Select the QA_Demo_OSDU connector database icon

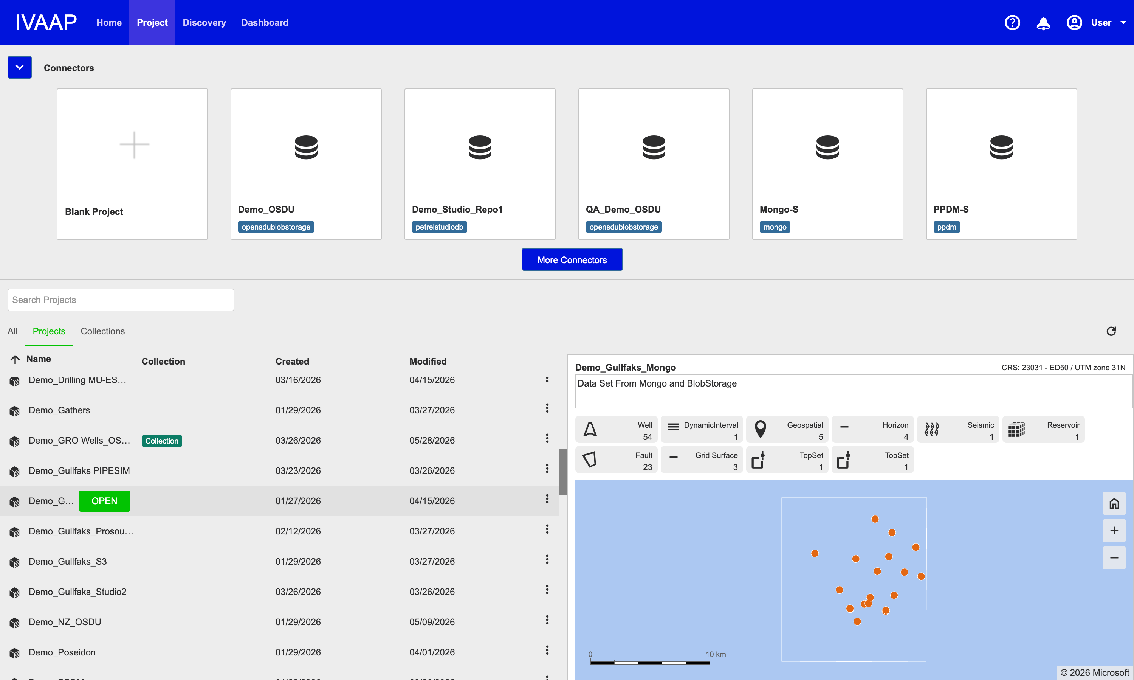pos(654,147)
